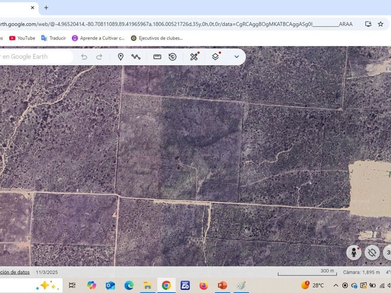Image resolution: width=391 pixels, height=293 pixels.
Task: Bookmark this page with the star icon
Action: tap(381, 24)
